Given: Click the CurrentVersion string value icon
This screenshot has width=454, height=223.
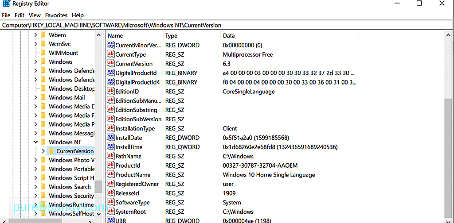Looking at the screenshot, I should click(x=110, y=64).
